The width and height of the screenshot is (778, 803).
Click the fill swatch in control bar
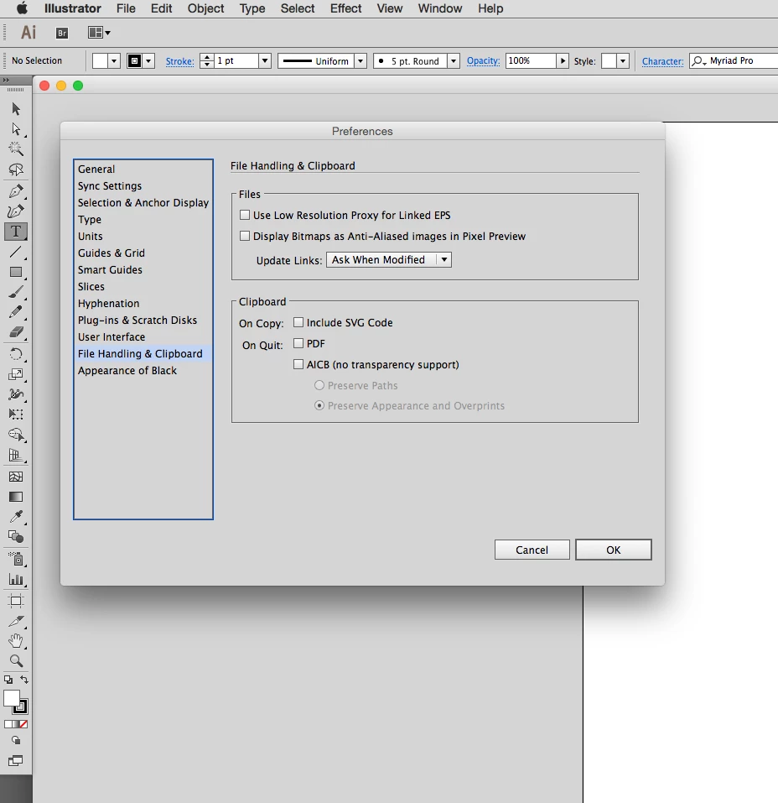(x=100, y=61)
